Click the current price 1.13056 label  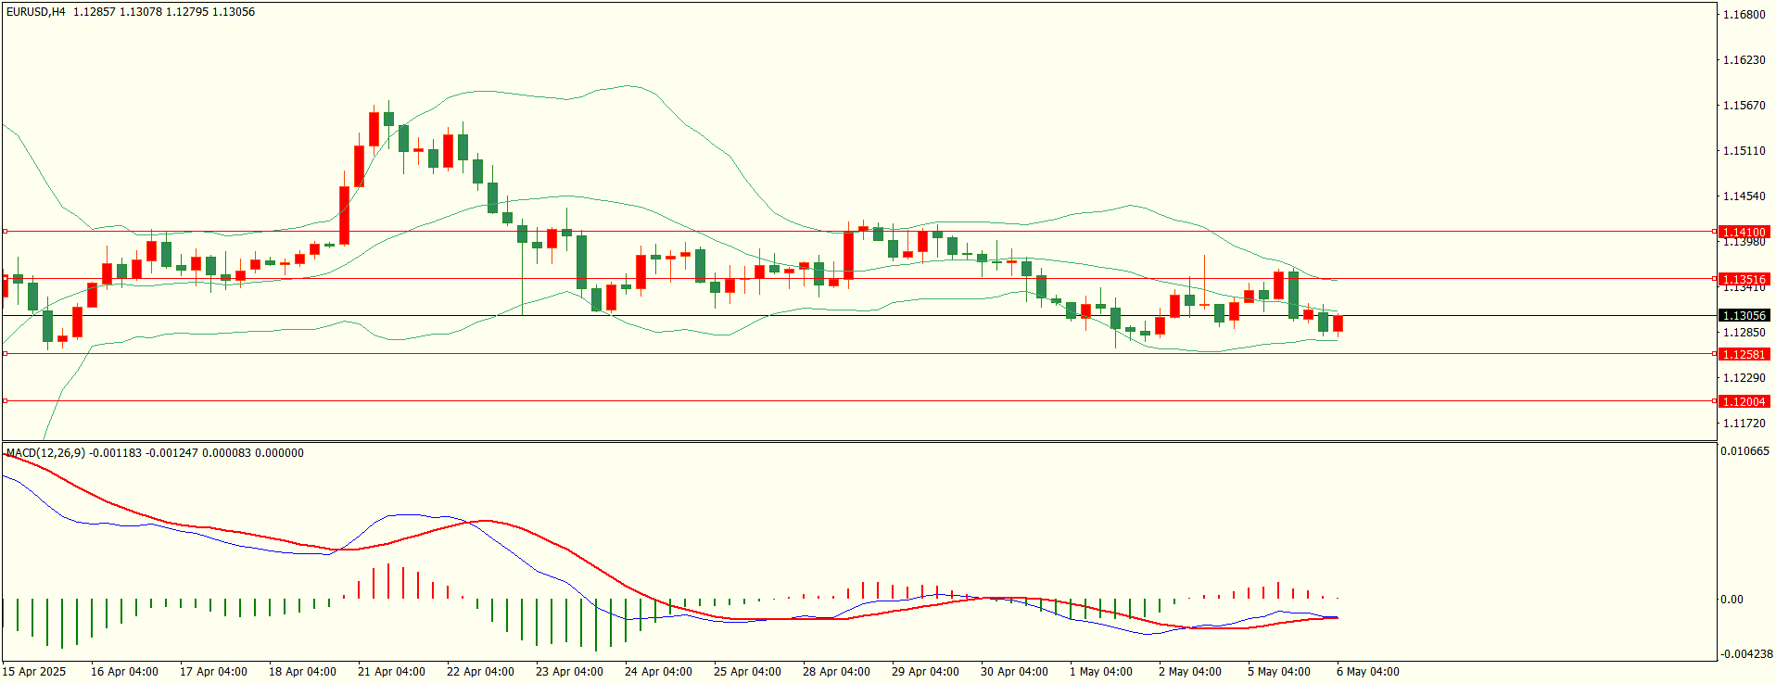click(1744, 316)
